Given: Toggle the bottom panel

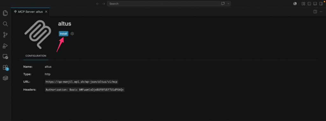Looking at the screenshot, I should 315,4.
